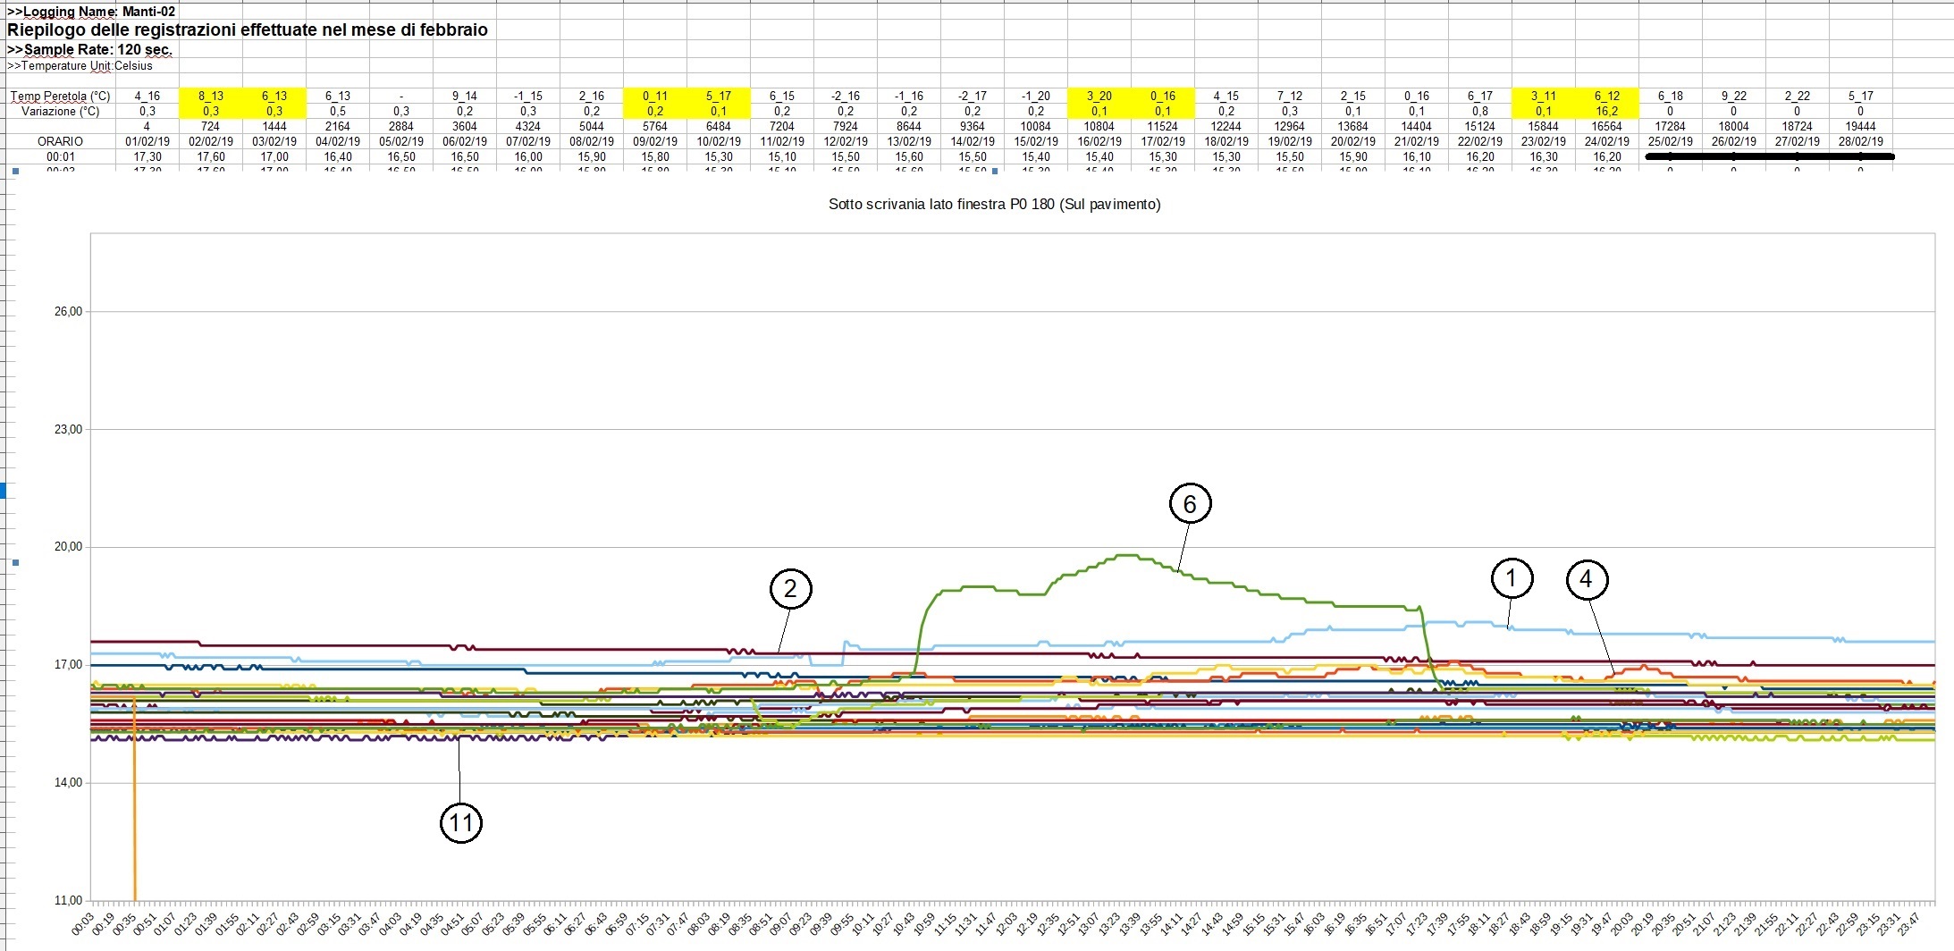The height and width of the screenshot is (951, 1954).
Task: Click the circled callout number 11
Action: pyautogui.click(x=460, y=822)
